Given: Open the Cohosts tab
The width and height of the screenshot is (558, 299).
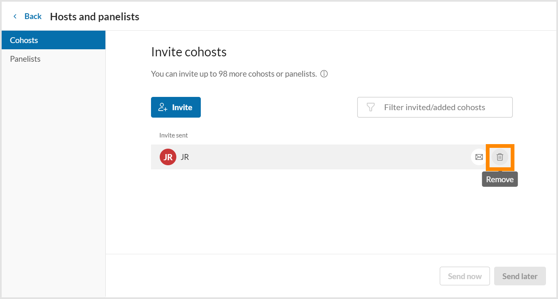Looking at the screenshot, I should (x=53, y=40).
